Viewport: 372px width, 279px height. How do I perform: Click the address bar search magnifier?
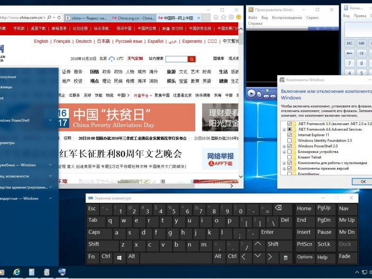[x=49, y=18]
